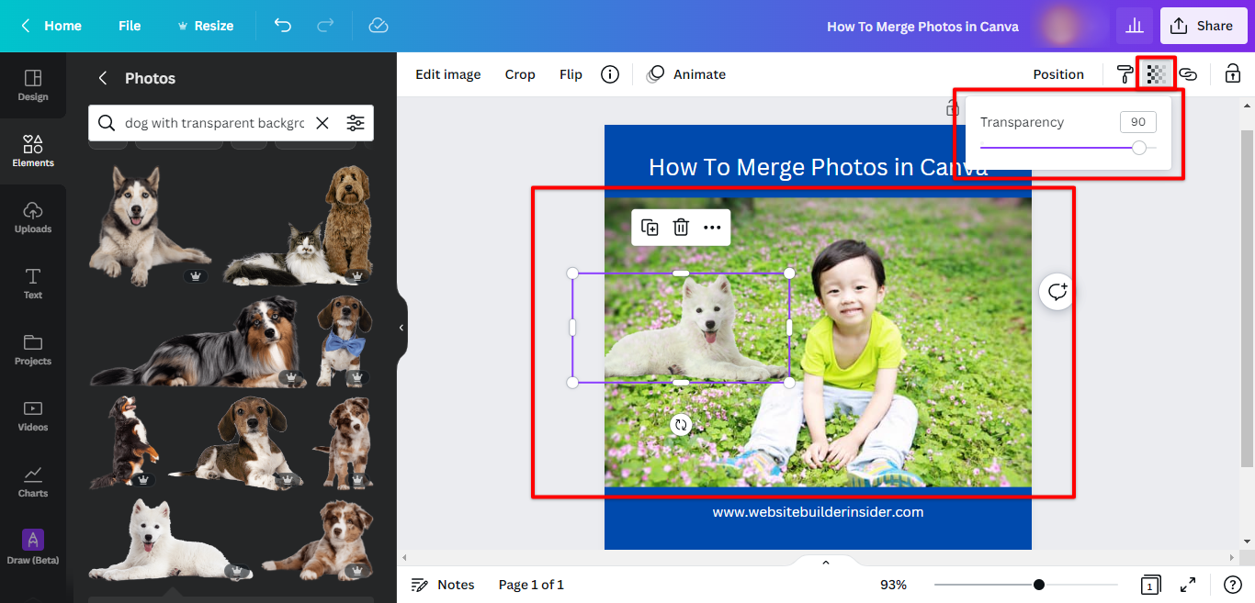Expand the pages panel chevron
This screenshot has width=1255, height=603.
coord(825,563)
